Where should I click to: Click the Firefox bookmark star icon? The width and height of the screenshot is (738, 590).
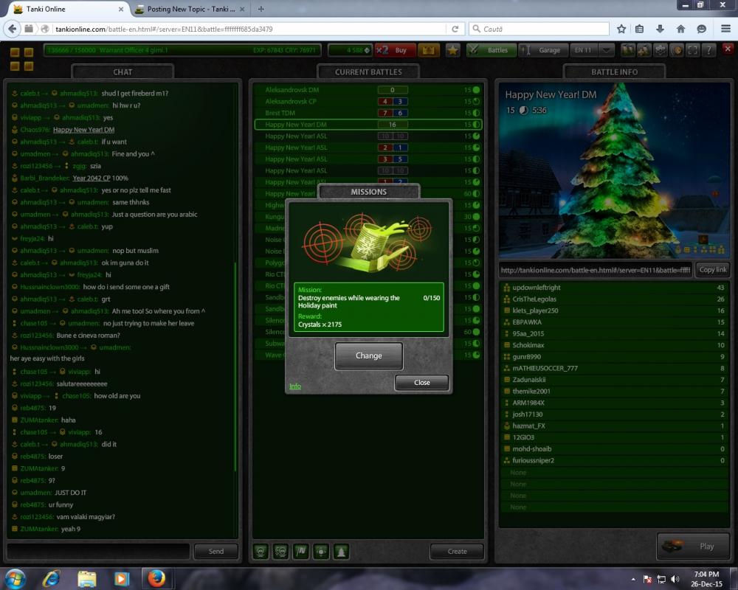tap(621, 29)
